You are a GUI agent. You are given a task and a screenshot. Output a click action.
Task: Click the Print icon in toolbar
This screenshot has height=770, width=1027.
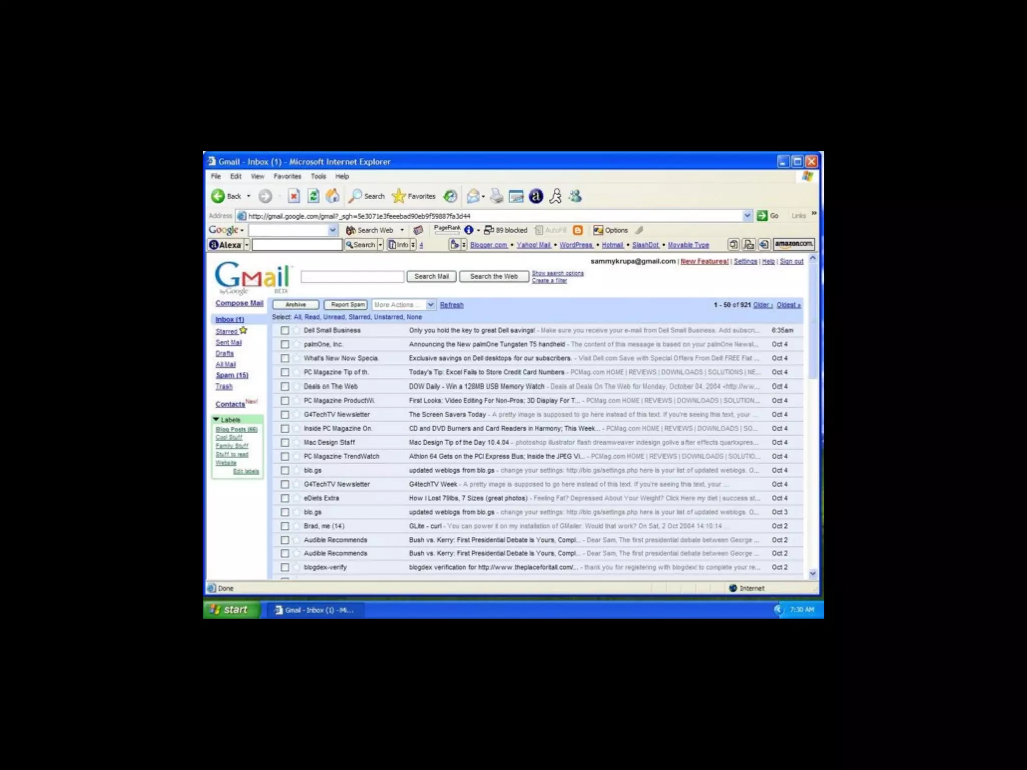coord(496,196)
